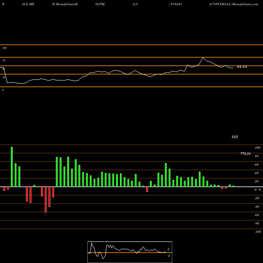
Task: Click the 80 label on the MR axis
Action: click(257, 156)
